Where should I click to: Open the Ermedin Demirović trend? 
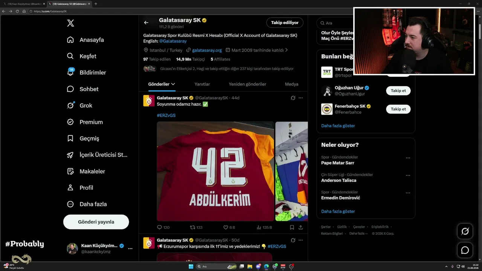click(x=341, y=198)
